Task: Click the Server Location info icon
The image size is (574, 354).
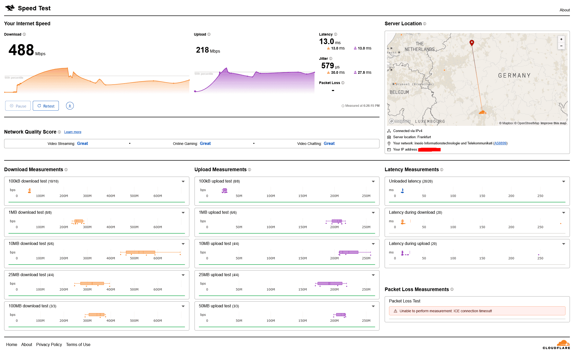Action: pos(425,24)
